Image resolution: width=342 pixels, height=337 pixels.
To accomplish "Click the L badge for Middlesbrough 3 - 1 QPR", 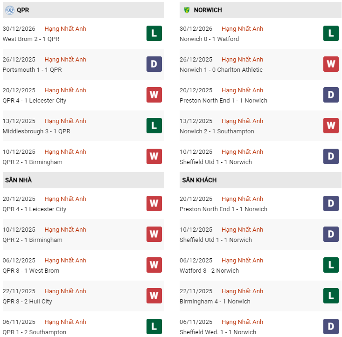I will [x=154, y=126].
